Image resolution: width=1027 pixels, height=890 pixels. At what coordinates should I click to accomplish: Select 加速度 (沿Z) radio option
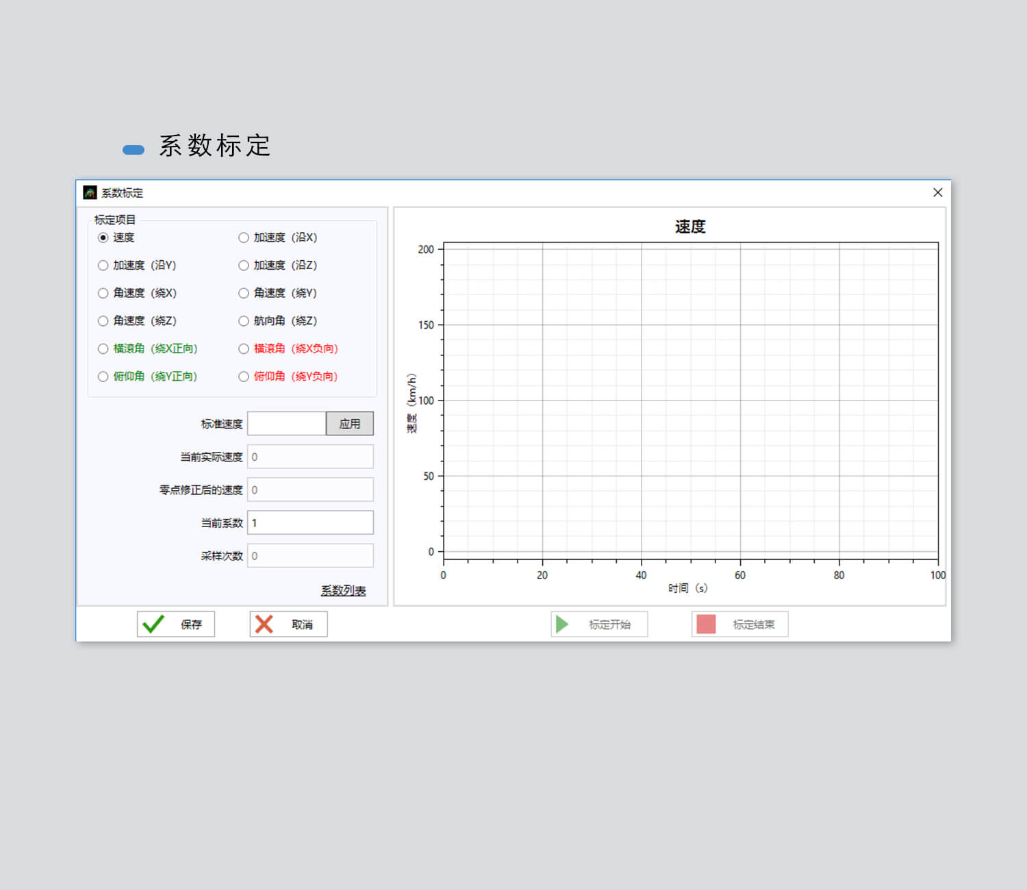[244, 266]
